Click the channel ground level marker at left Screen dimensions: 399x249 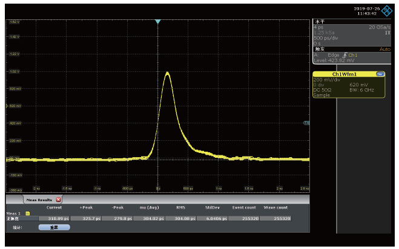tap(7, 160)
